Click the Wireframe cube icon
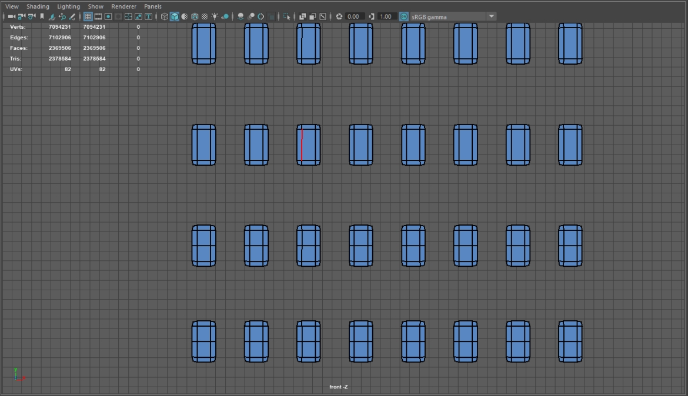 pyautogui.click(x=165, y=16)
